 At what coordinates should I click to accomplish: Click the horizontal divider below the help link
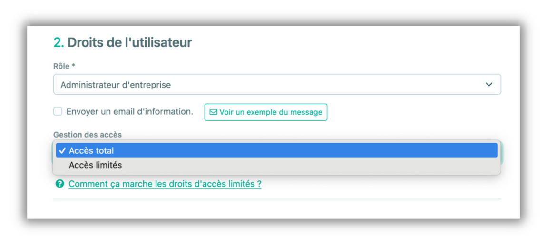click(x=277, y=199)
